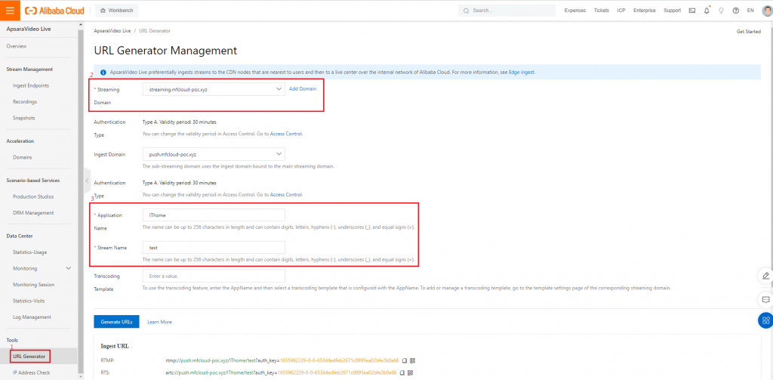Open the Workbench tab
This screenshot has width=773, height=380.
tap(117, 11)
